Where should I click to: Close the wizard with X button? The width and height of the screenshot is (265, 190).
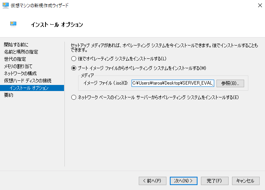[x=260, y=5]
